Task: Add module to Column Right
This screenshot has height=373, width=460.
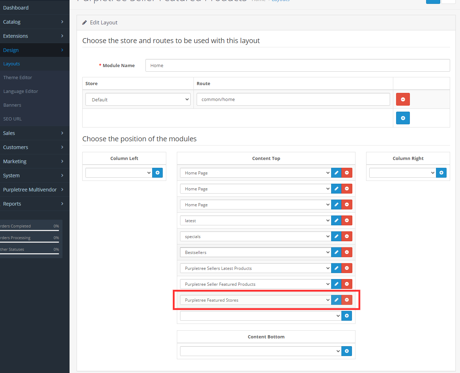Action: (x=441, y=173)
